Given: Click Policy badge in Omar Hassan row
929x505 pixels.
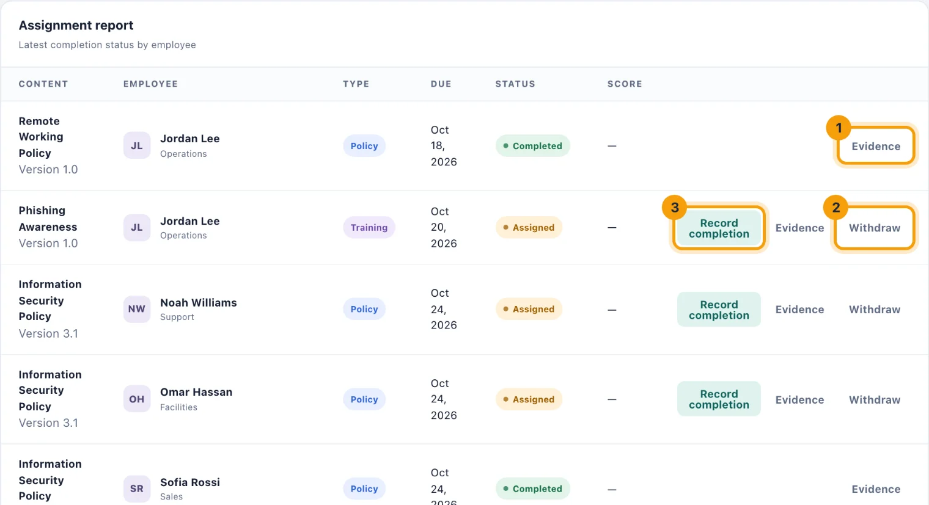Looking at the screenshot, I should click(364, 399).
